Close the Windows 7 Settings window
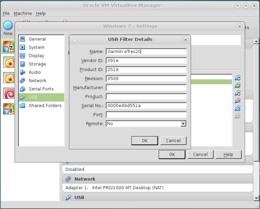 tap(240, 27)
